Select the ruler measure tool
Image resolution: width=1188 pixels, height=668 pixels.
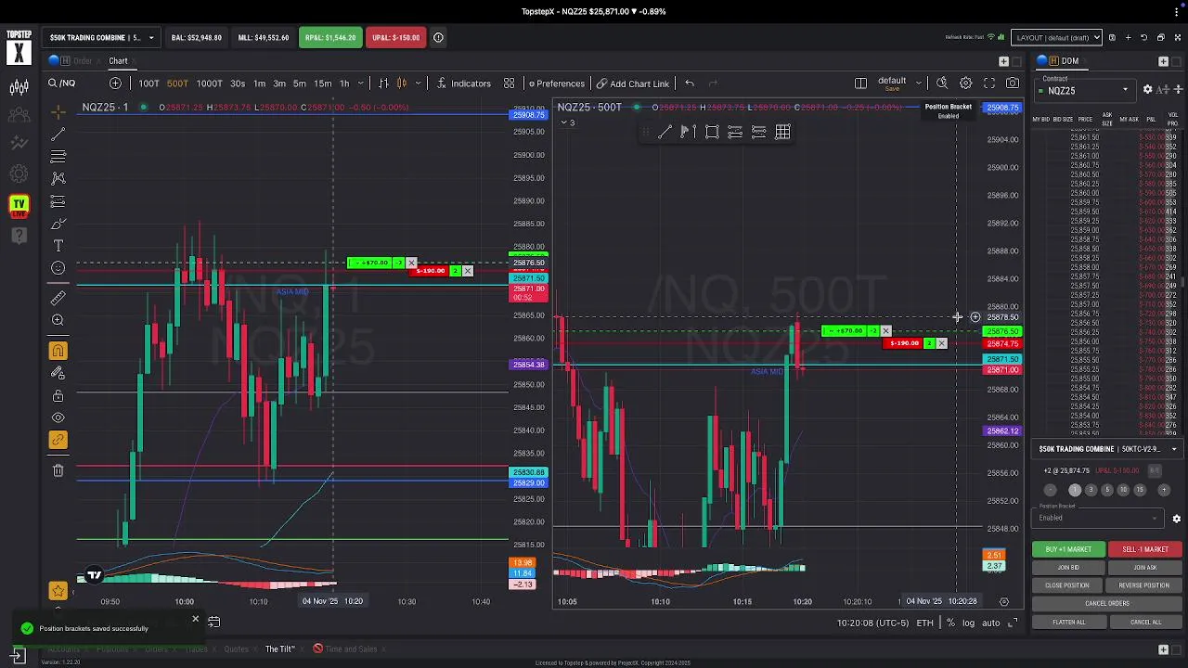(x=58, y=298)
